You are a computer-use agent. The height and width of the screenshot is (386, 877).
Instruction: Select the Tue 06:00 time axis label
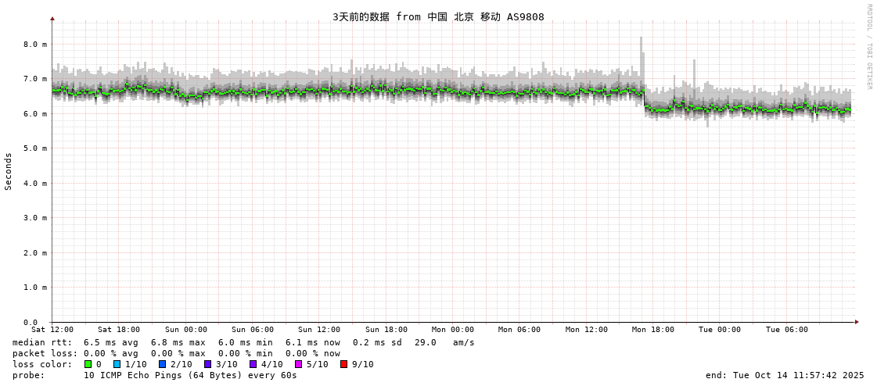coord(786,330)
